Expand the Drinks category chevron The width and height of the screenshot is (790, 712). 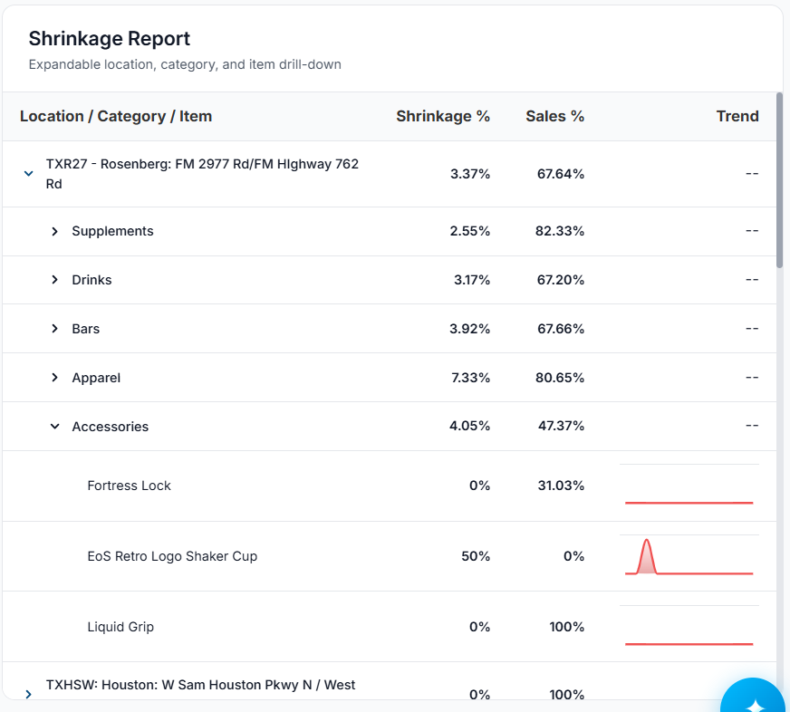[x=55, y=280]
